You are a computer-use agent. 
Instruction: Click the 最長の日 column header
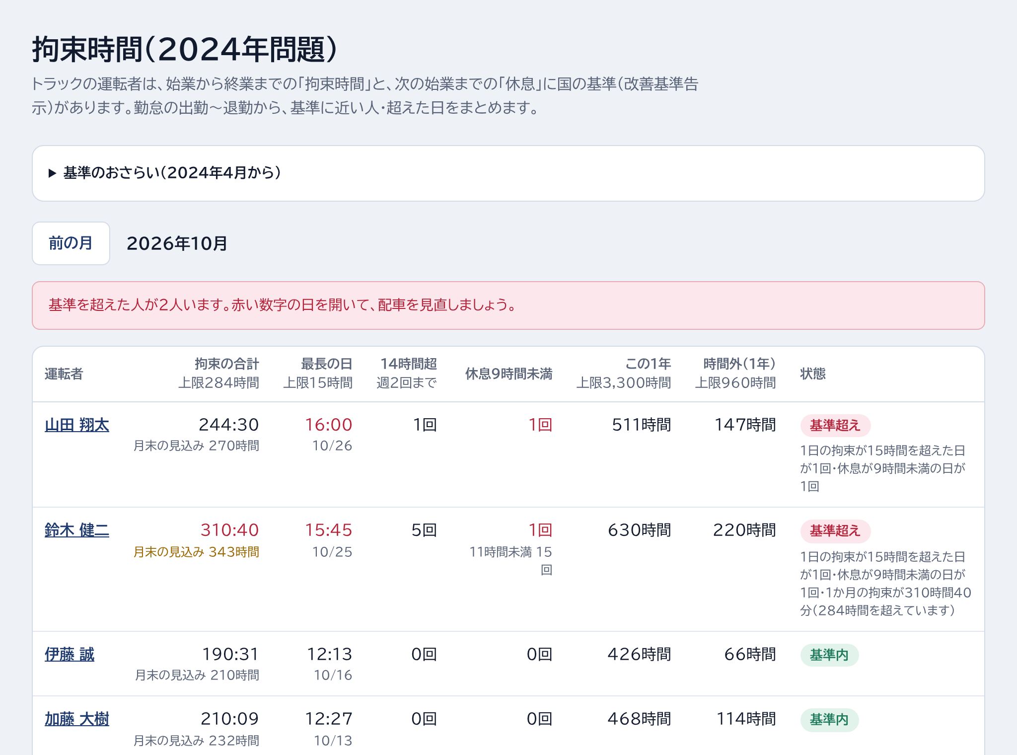[326, 364]
